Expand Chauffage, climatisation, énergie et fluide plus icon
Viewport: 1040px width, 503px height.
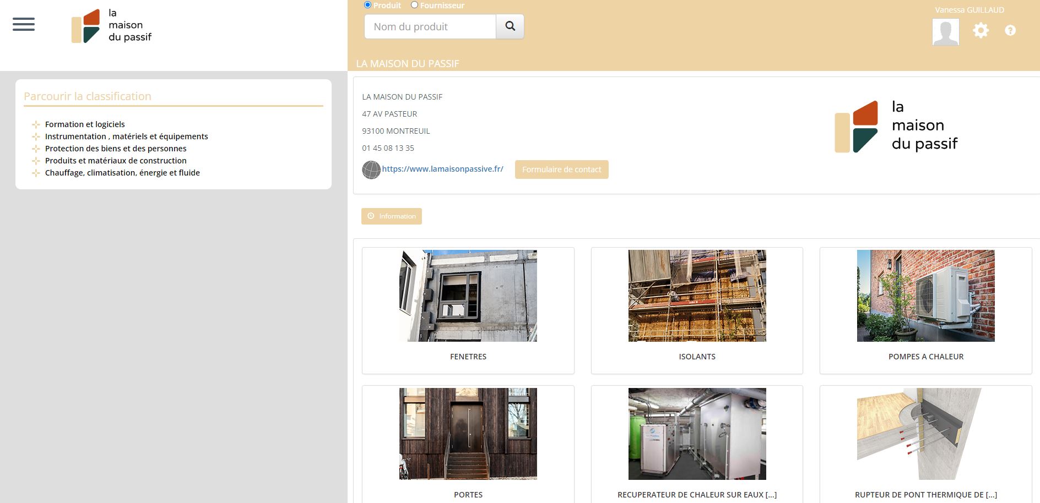tap(36, 173)
